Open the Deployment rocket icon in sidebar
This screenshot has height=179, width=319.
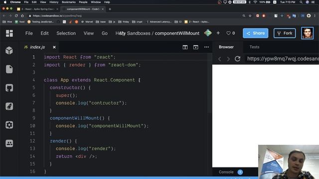(x=9, y=106)
